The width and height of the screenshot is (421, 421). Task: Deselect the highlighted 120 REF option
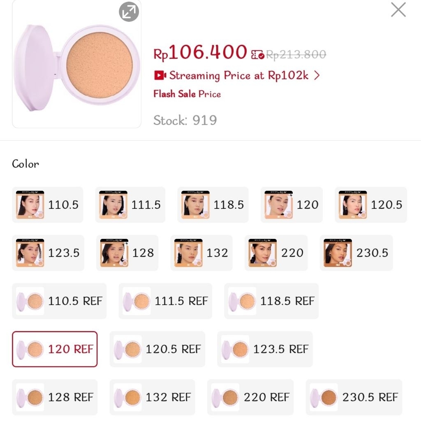click(x=55, y=349)
